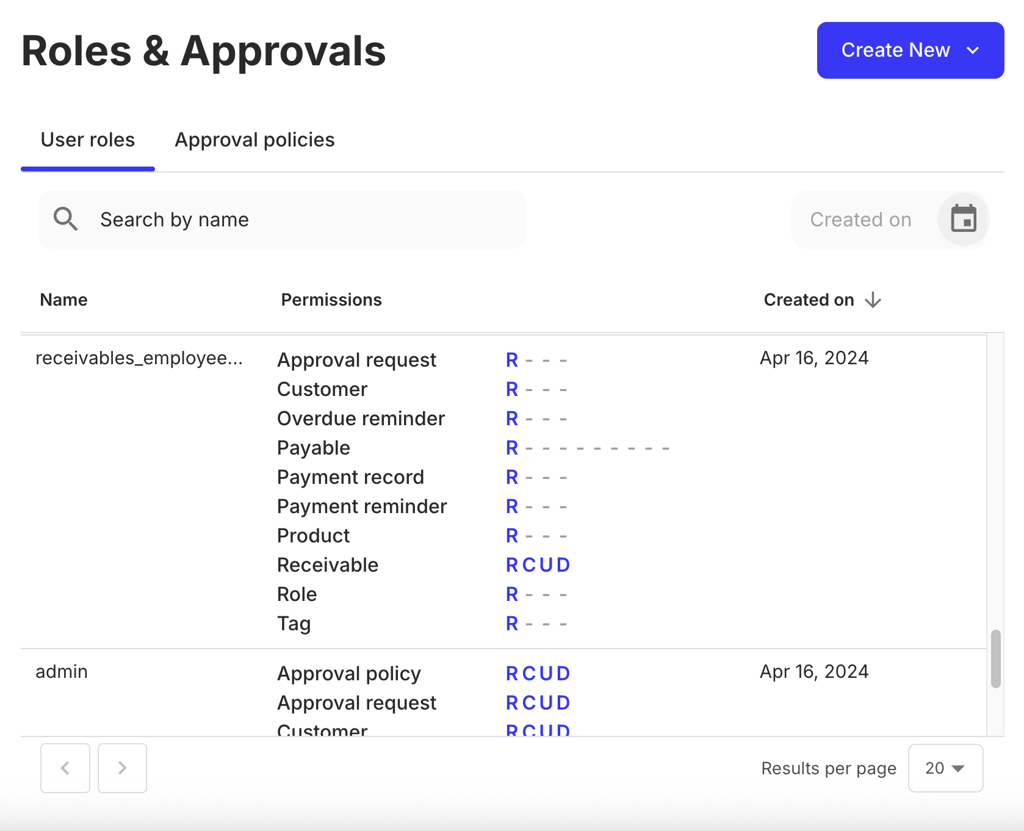Toggle Update permission on Approval request row
Image resolution: width=1024 pixels, height=831 pixels.
[547, 359]
